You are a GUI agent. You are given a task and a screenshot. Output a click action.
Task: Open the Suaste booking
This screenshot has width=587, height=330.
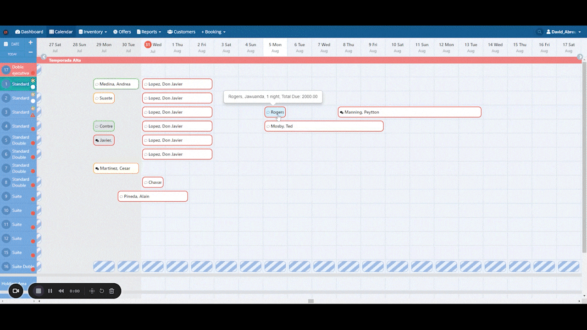coord(104,98)
